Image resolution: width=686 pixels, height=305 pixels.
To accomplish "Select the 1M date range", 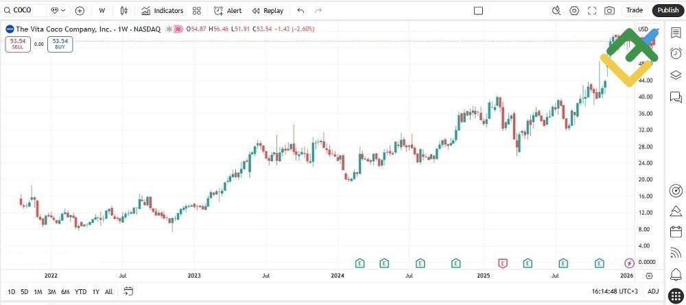I will coord(38,291).
